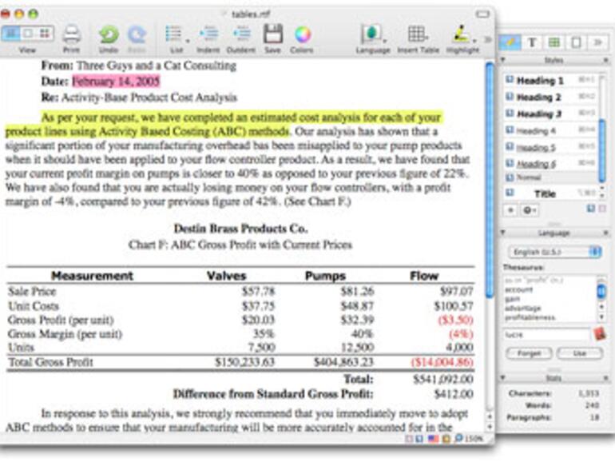Viewport: 615px width, 462px height.
Task: Apply the Heading 2 style
Action: [x=550, y=97]
